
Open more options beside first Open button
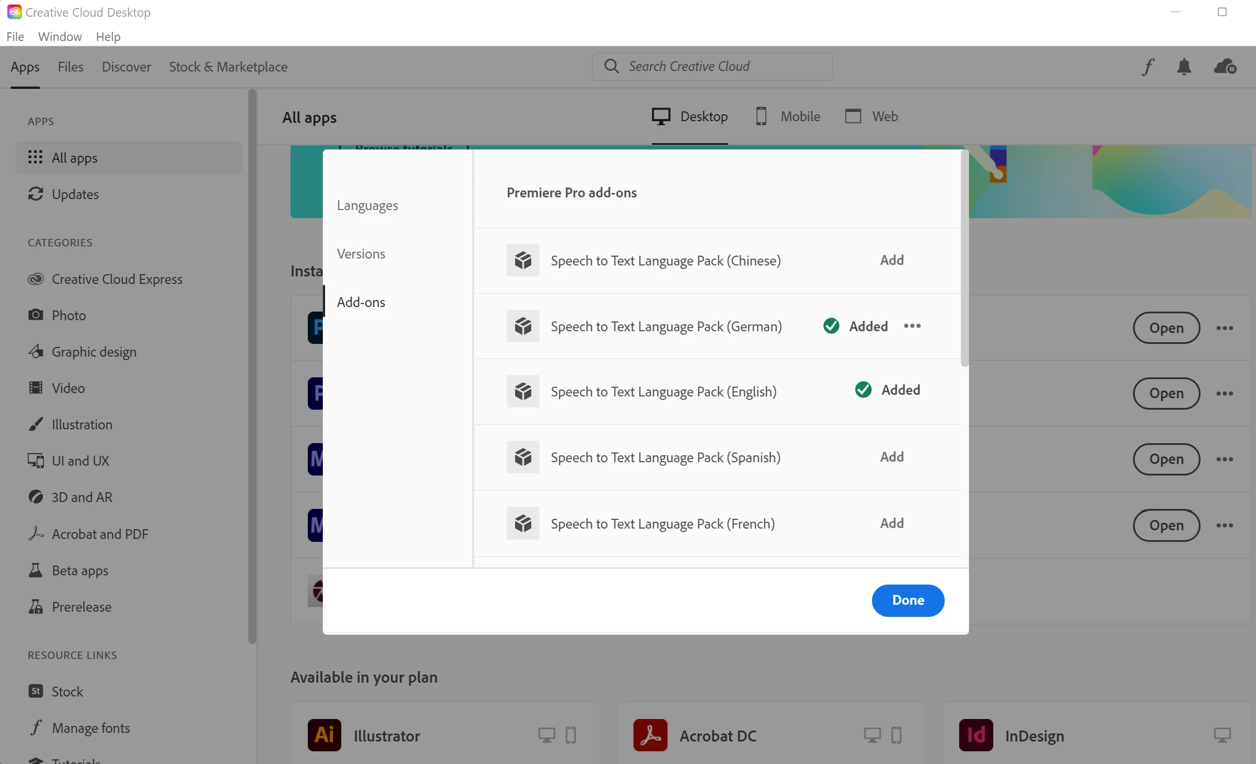[1224, 328]
